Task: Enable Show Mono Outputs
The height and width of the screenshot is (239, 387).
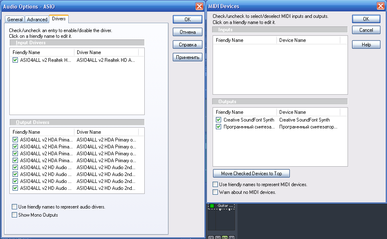Action: pos(15,215)
